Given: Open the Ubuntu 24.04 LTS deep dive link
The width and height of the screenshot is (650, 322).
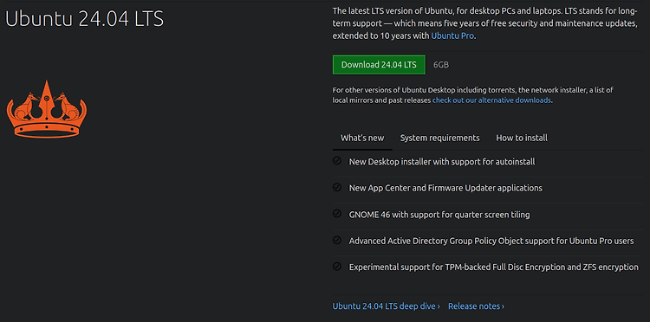Looking at the screenshot, I should (386, 306).
